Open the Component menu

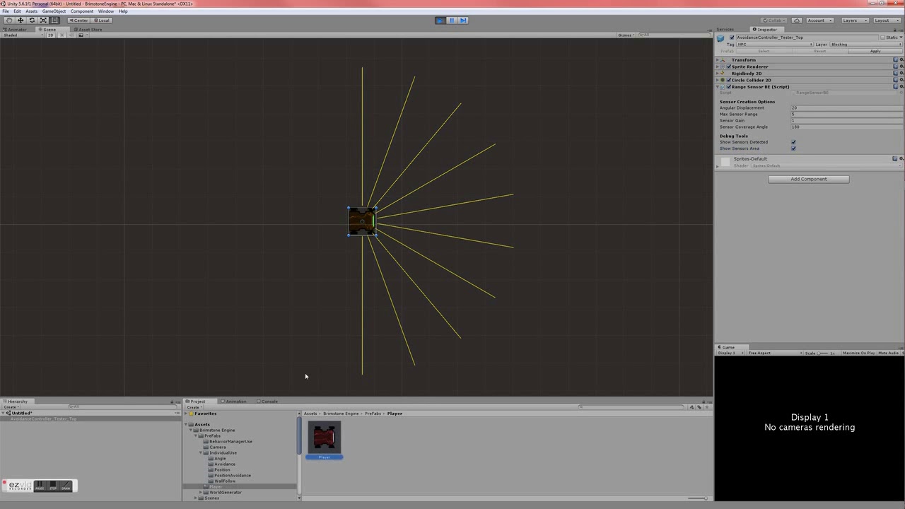point(82,11)
